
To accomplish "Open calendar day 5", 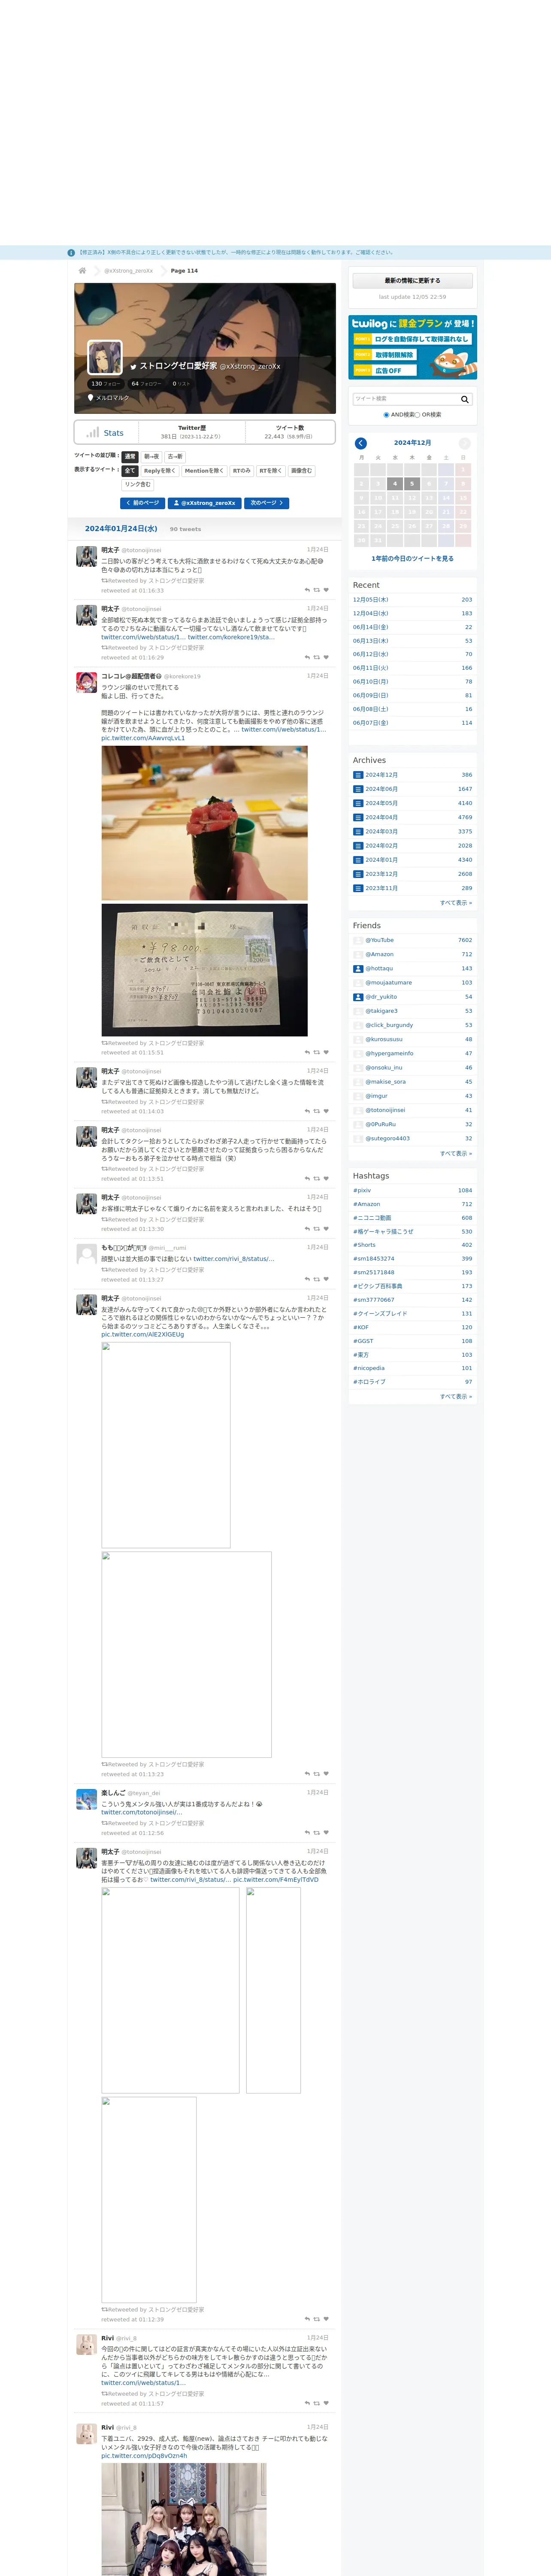I will [x=412, y=484].
